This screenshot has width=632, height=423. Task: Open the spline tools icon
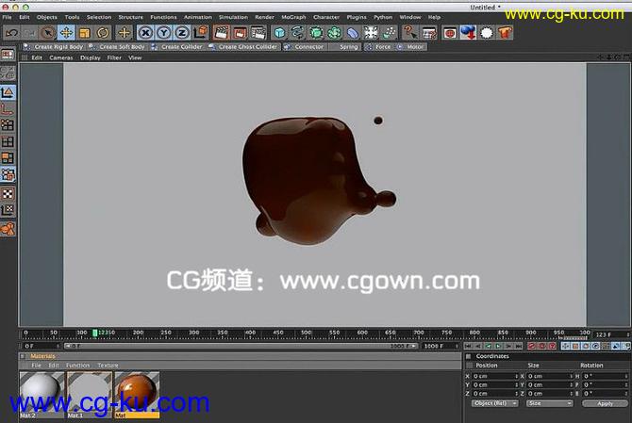coord(297,33)
